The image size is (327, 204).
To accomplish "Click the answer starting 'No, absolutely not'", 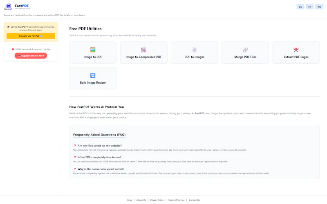I will [160, 150].
